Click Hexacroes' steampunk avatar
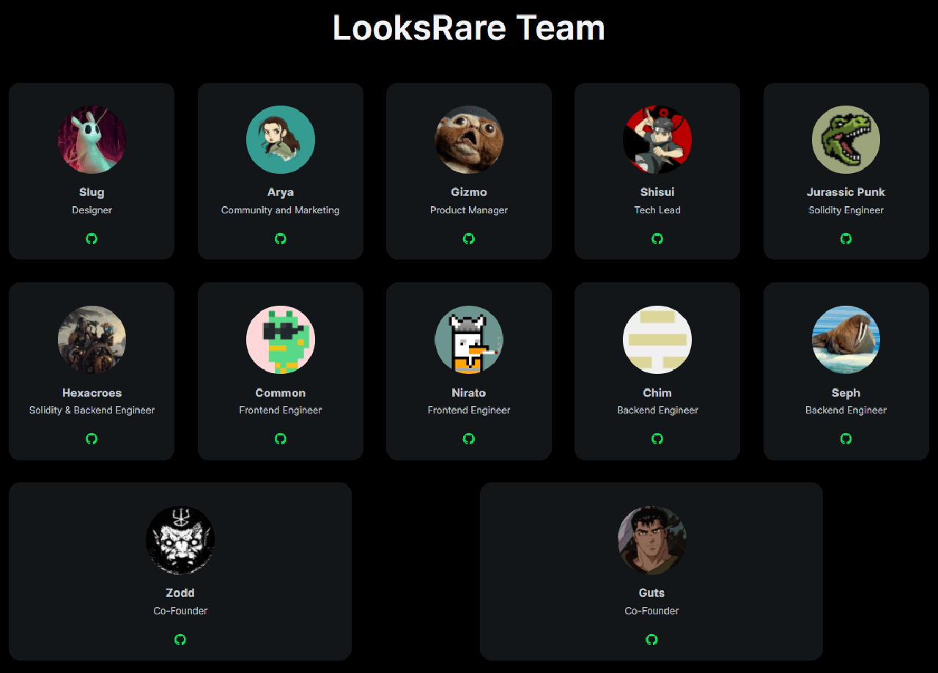Screen dimensions: 938x673 (x=92, y=339)
